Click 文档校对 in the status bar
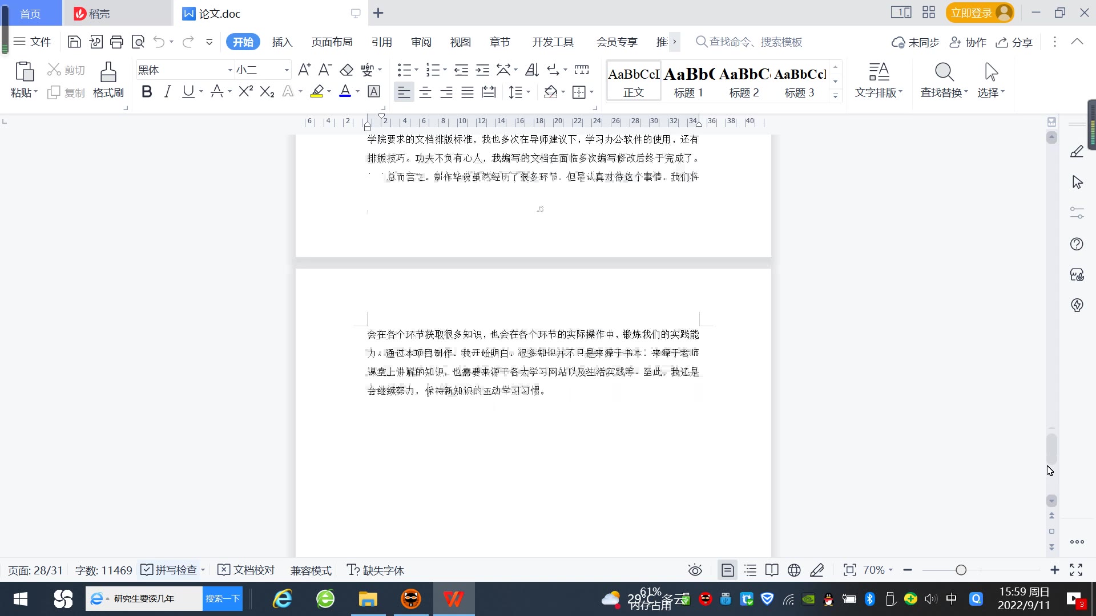 [247, 570]
